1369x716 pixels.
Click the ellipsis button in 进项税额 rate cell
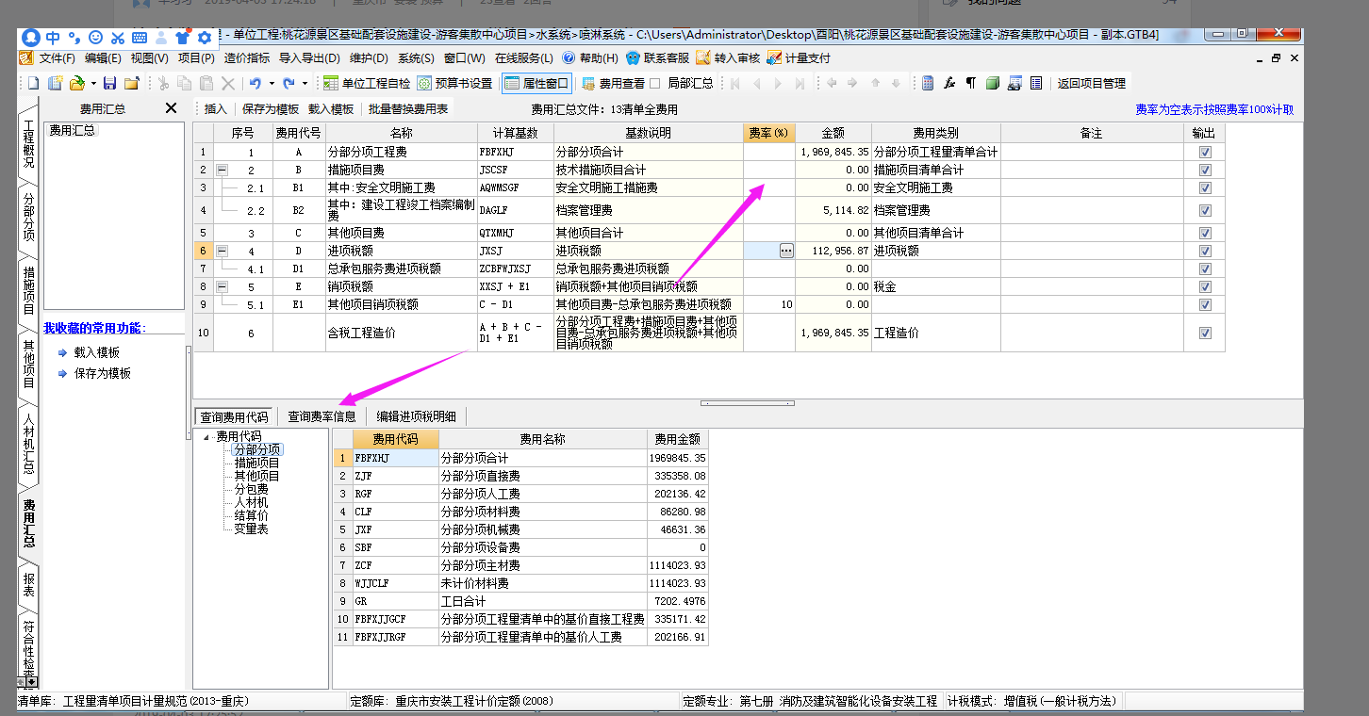[786, 251]
